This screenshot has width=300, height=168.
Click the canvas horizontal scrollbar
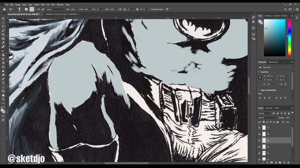point(127,163)
